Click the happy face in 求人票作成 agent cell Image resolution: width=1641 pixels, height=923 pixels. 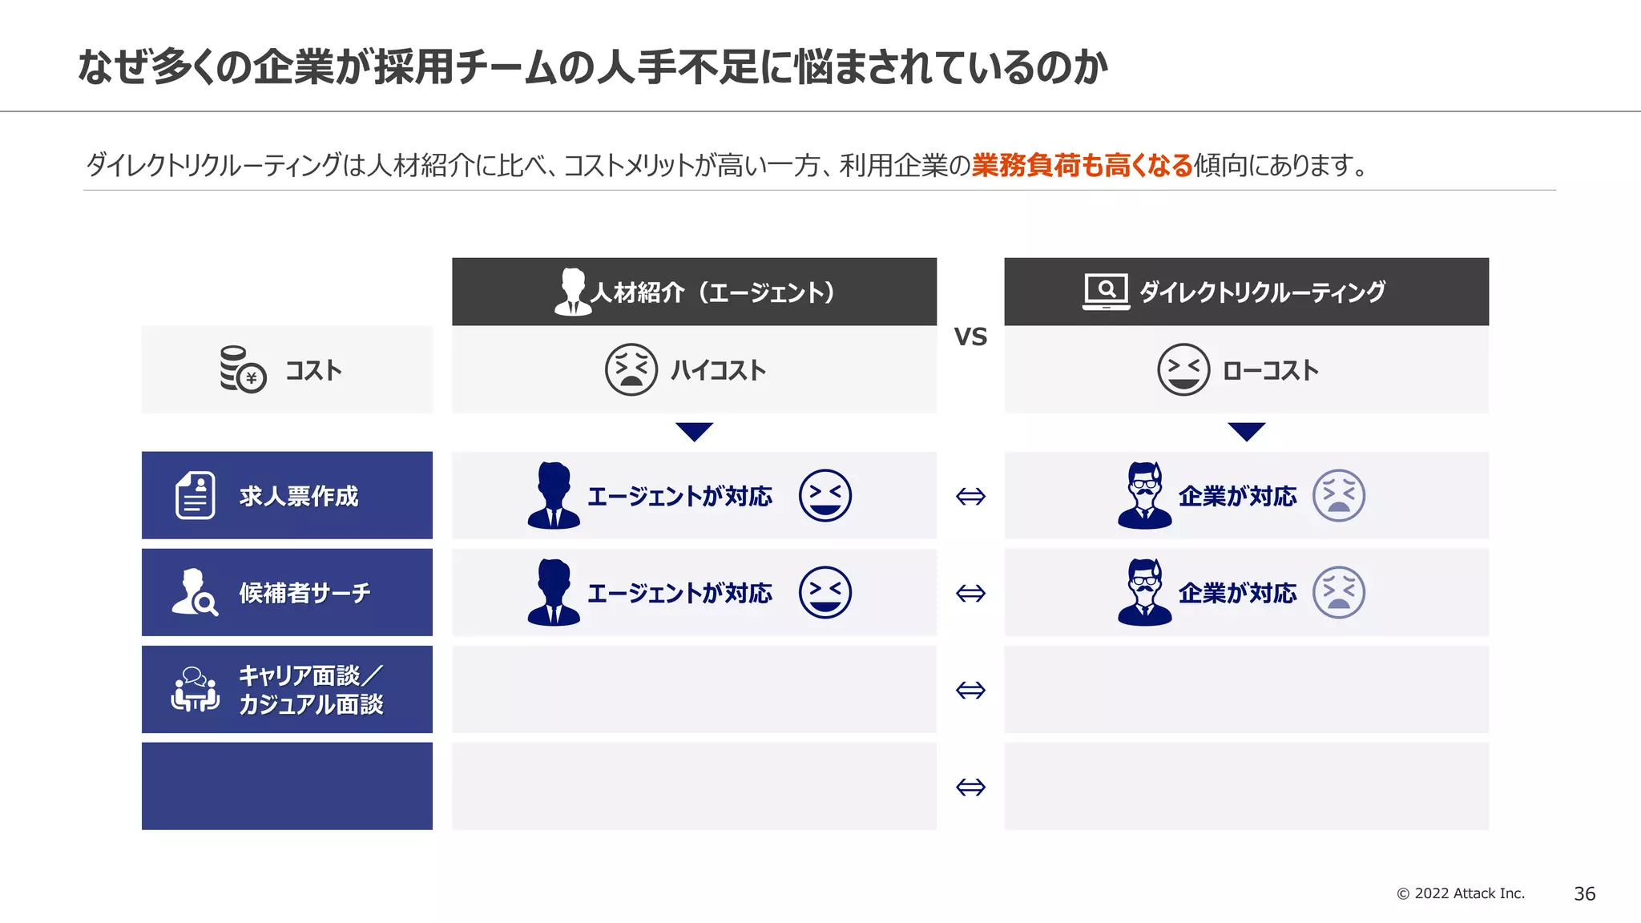pos(825,495)
